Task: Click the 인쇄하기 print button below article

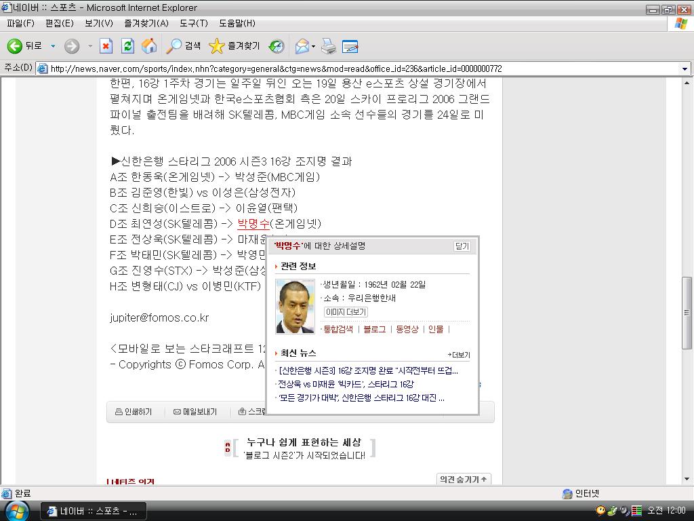Action: [x=134, y=412]
